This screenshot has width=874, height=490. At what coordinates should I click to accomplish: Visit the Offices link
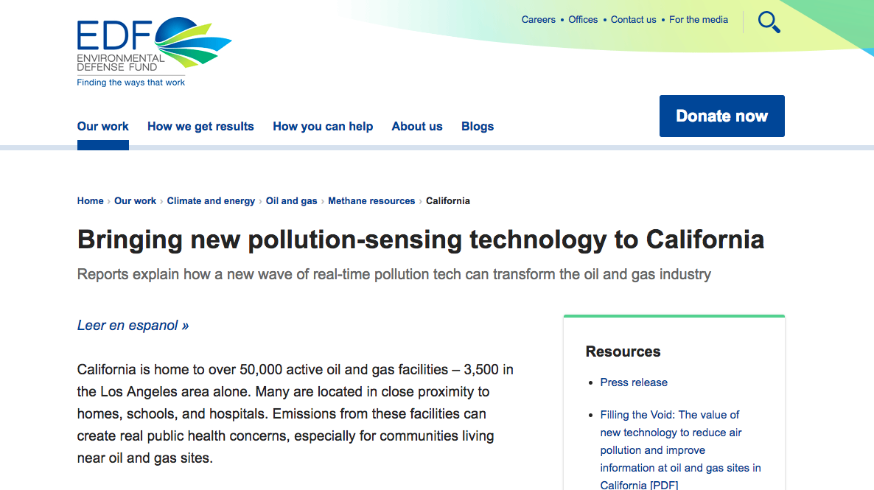tap(583, 19)
